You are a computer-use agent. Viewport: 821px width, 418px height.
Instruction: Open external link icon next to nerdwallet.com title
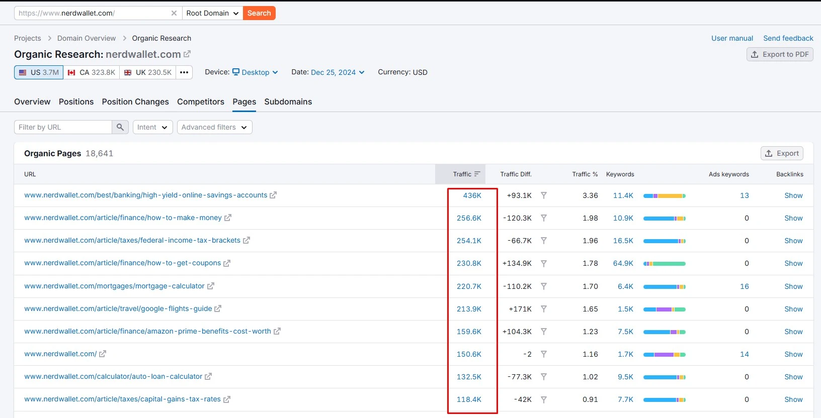click(x=187, y=54)
